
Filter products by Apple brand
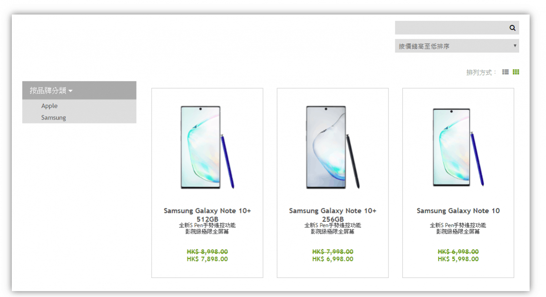coord(50,106)
